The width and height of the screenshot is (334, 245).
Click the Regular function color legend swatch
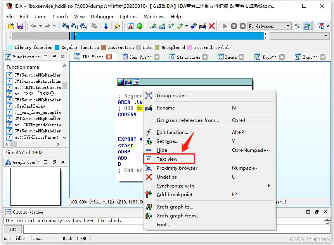57,47
